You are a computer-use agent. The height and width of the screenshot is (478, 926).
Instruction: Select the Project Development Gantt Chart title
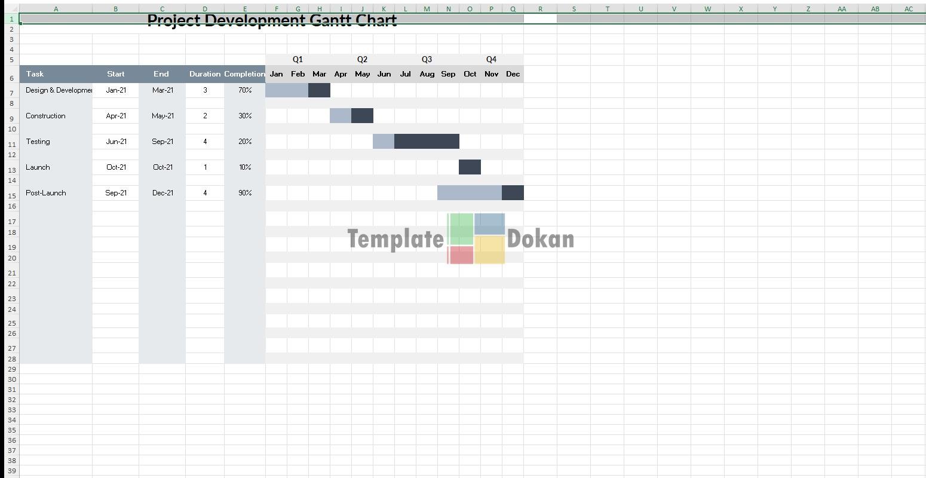pyautogui.click(x=272, y=20)
